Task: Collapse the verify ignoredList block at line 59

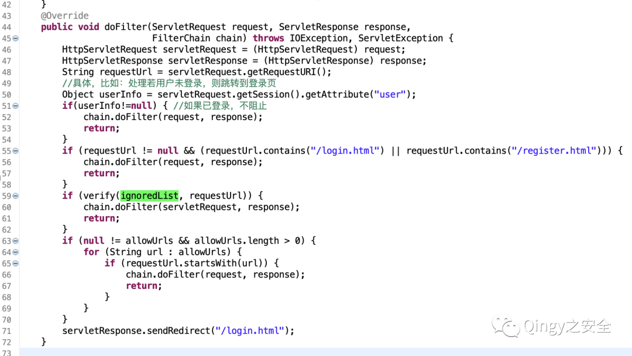Action: pos(16,196)
